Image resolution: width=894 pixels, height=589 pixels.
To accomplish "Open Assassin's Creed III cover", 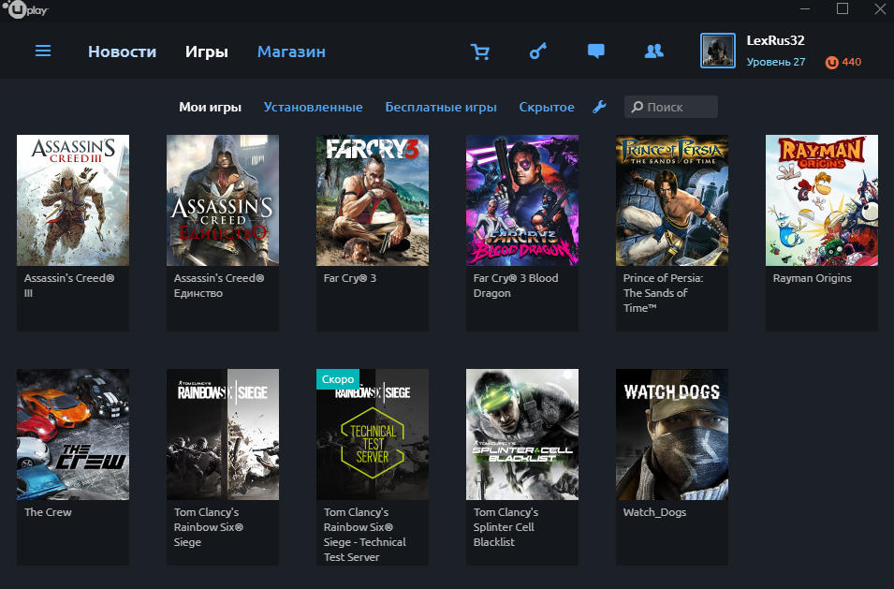I will click(73, 200).
